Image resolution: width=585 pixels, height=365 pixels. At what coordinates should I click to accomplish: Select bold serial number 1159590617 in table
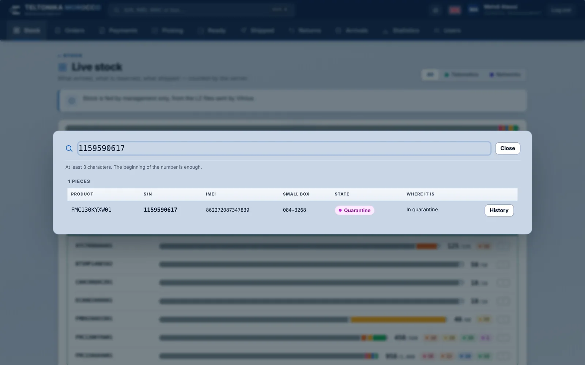(160, 210)
